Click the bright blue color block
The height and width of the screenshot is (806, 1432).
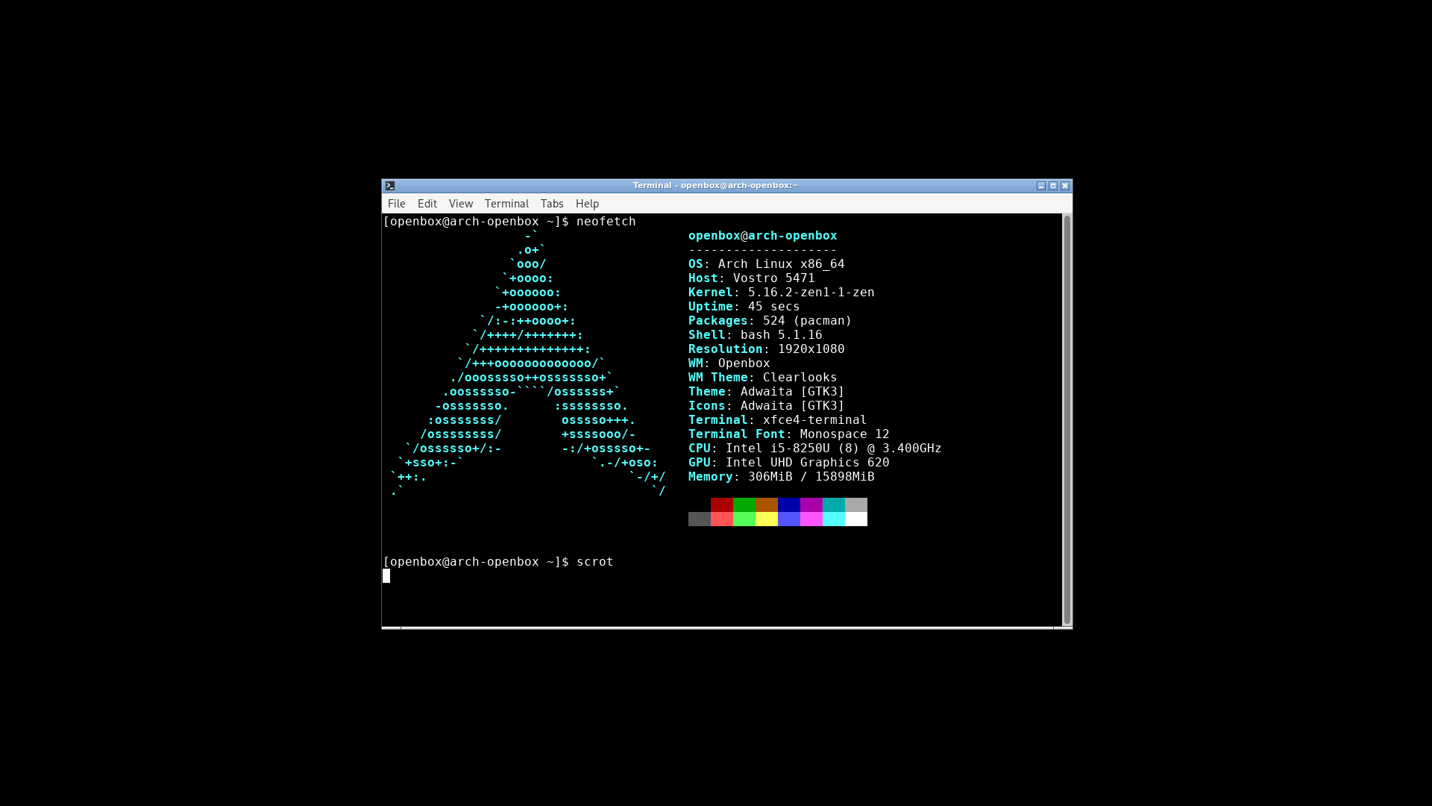pyautogui.click(x=789, y=519)
